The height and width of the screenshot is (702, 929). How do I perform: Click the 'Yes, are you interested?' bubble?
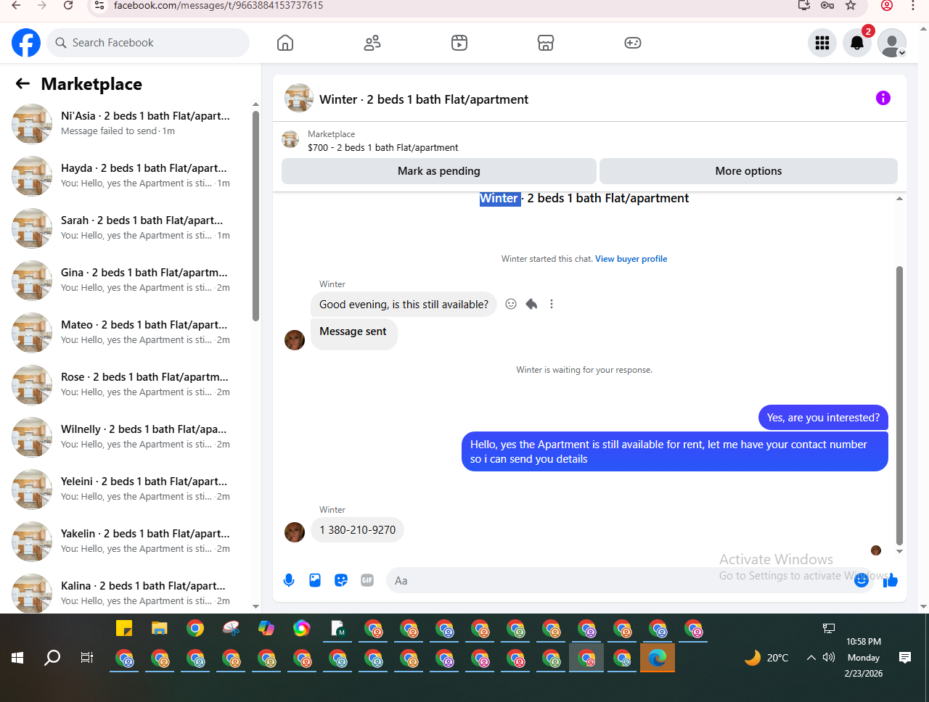[823, 418]
